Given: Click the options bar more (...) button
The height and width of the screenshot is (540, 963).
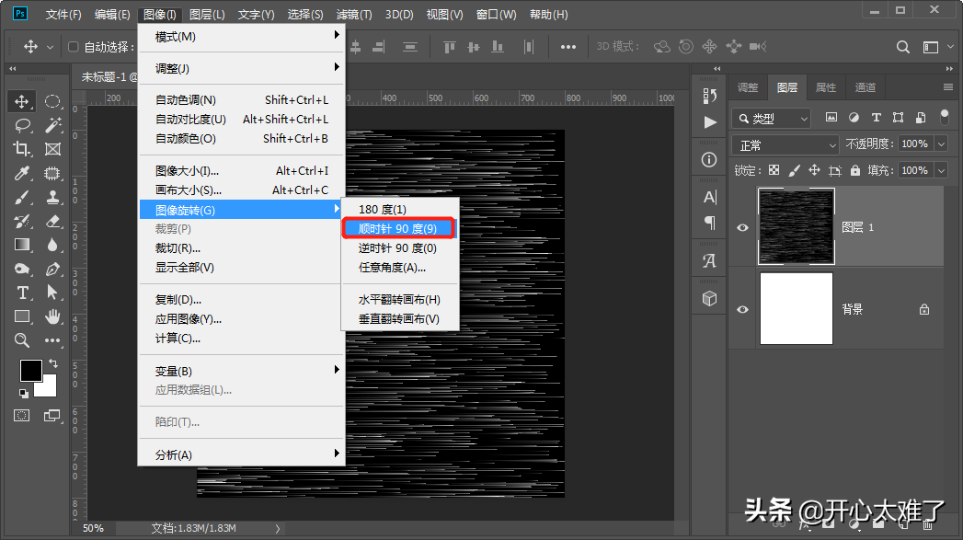Looking at the screenshot, I should [568, 47].
